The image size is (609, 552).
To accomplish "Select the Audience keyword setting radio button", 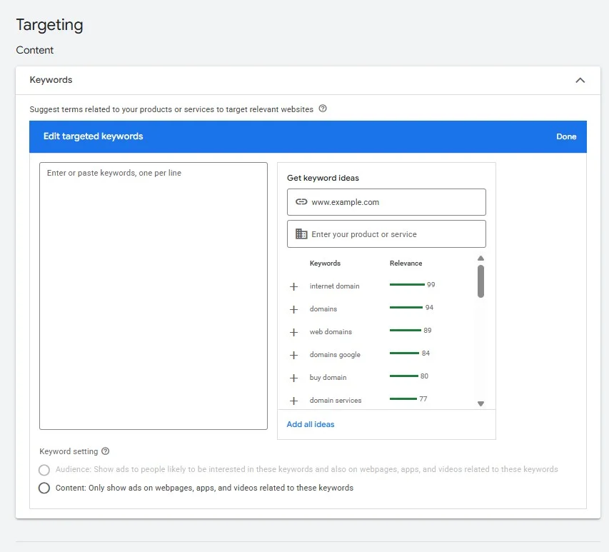I will (44, 470).
